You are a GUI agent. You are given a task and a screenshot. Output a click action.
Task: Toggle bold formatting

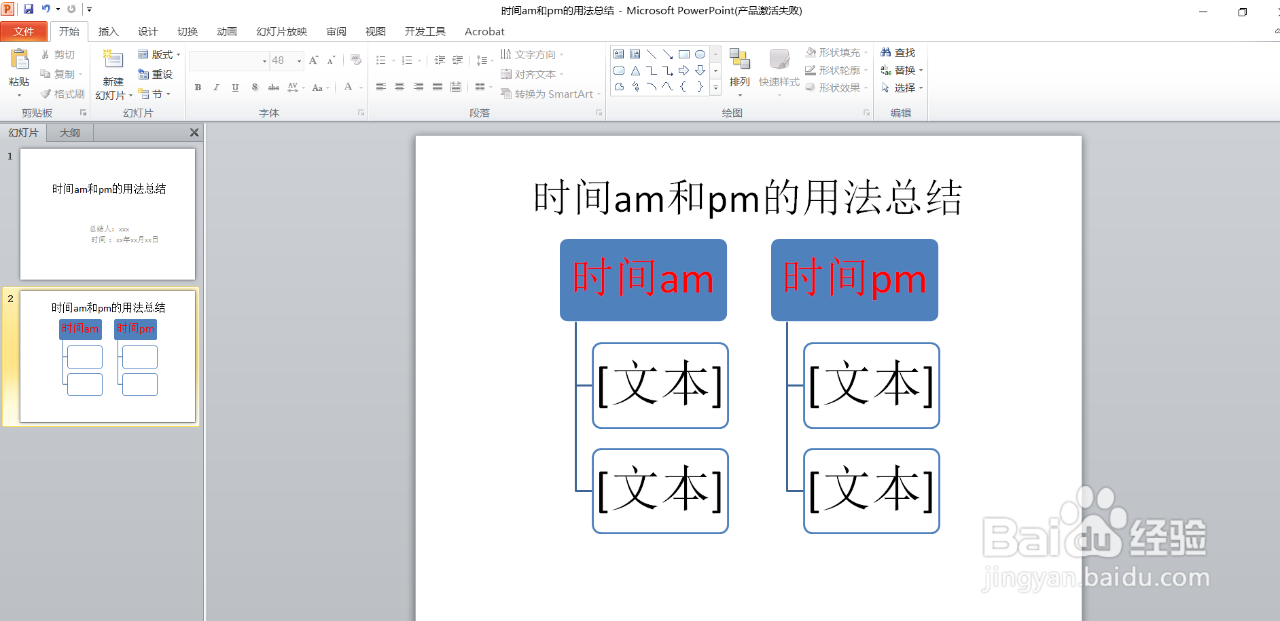(198, 87)
